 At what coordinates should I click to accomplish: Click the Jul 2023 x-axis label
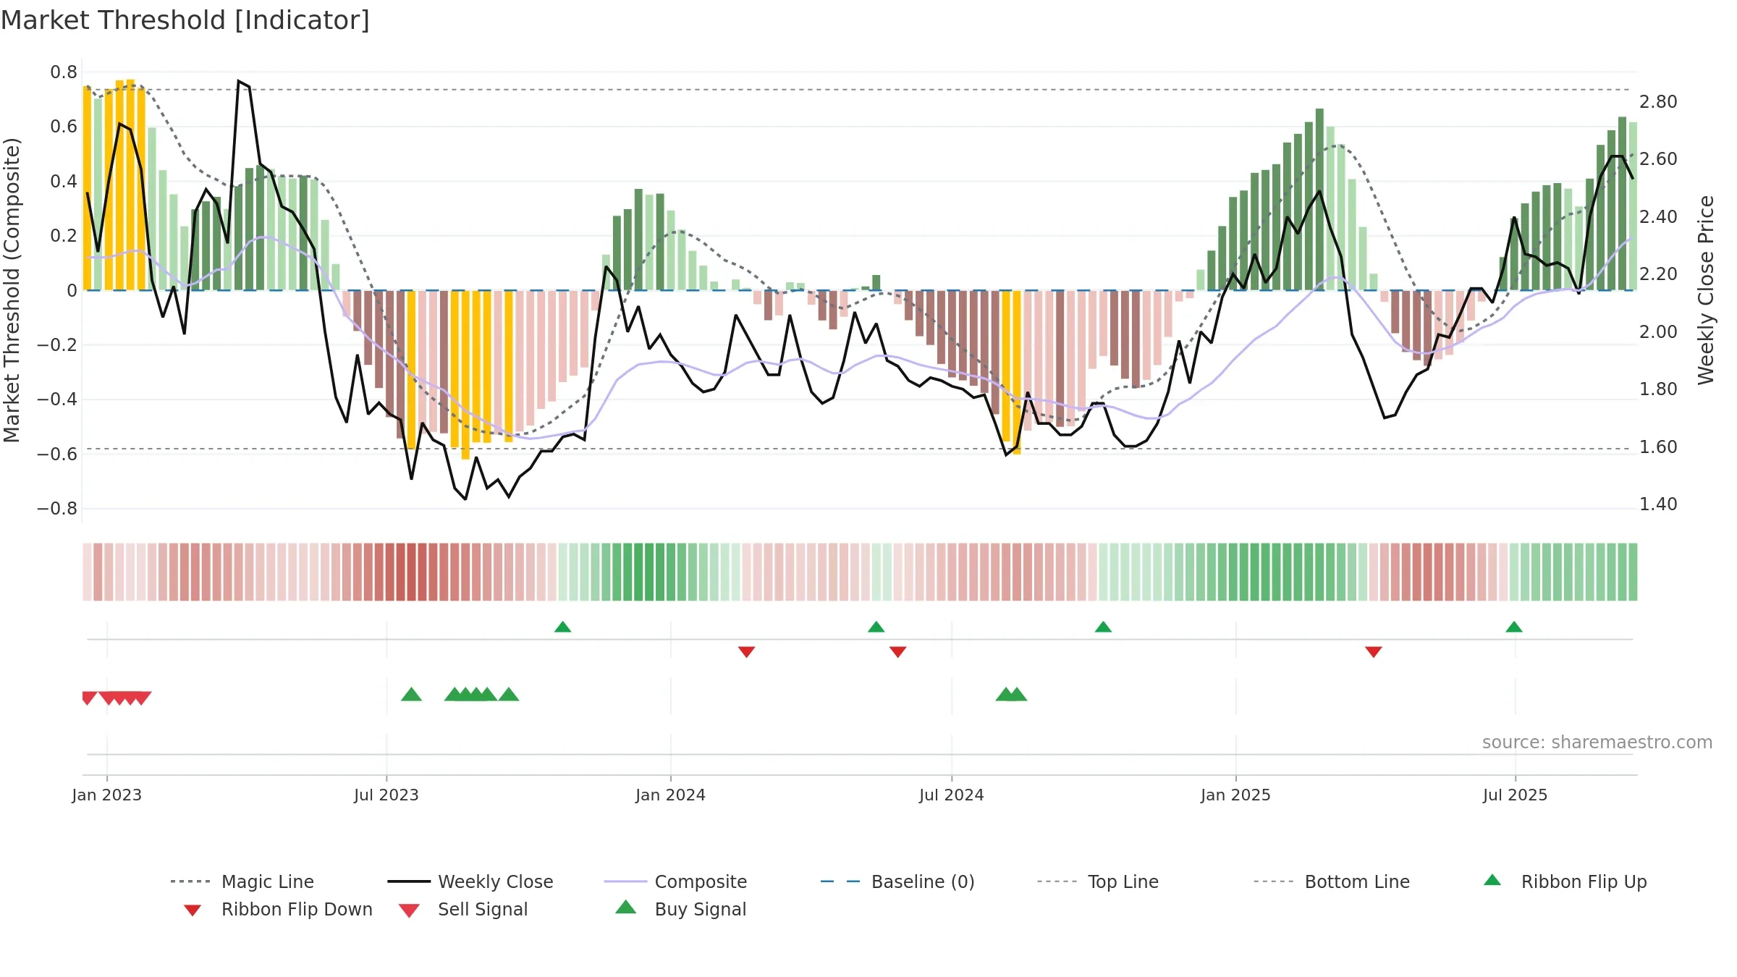point(386,795)
